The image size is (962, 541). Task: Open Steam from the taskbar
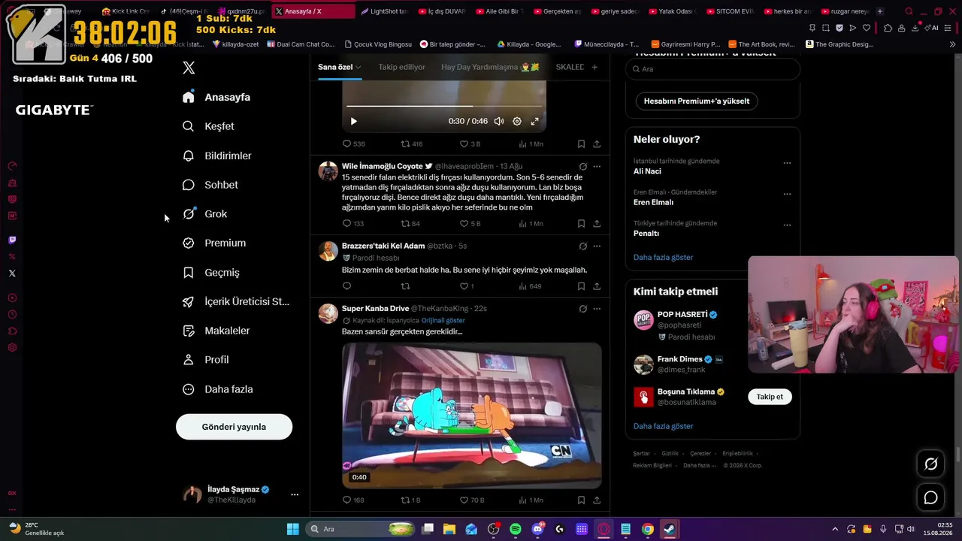(670, 529)
